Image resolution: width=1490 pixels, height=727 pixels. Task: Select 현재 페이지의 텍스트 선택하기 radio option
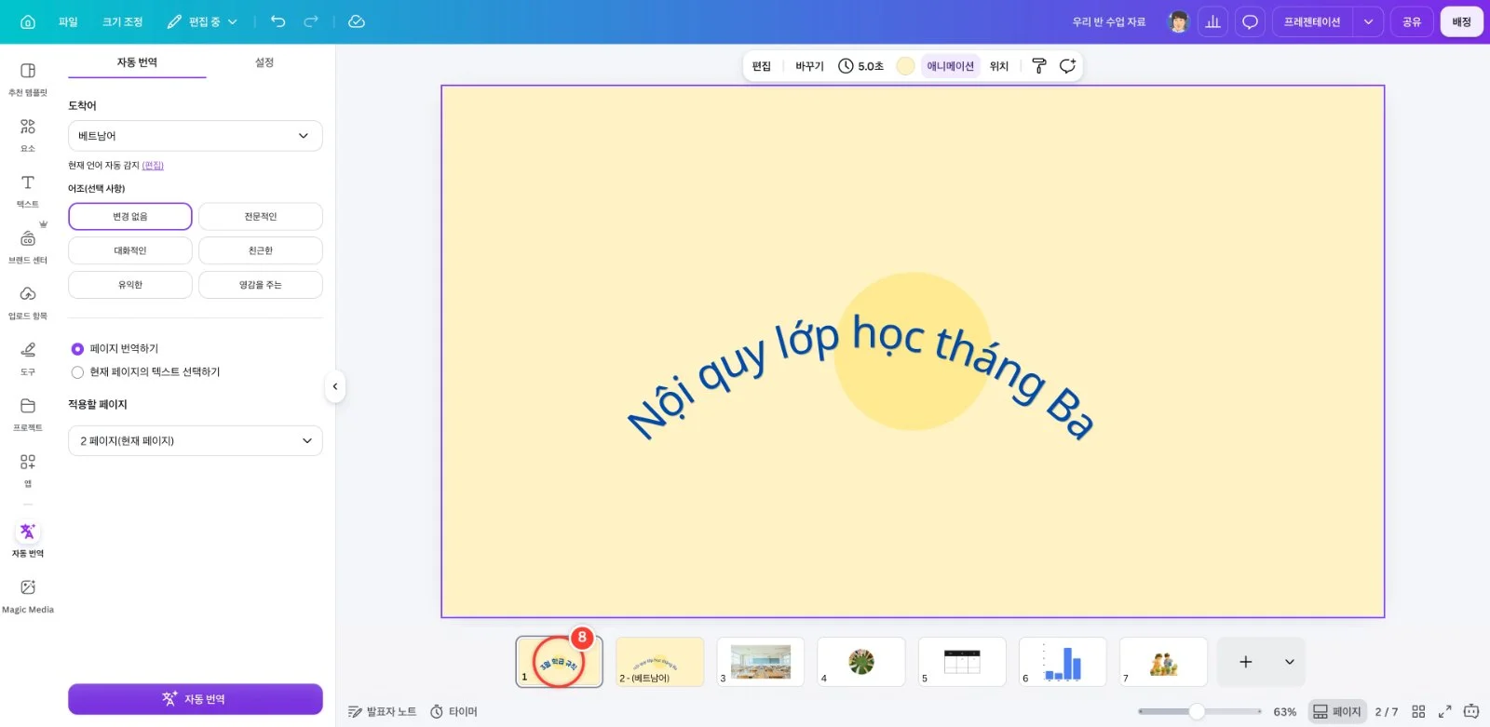(77, 372)
